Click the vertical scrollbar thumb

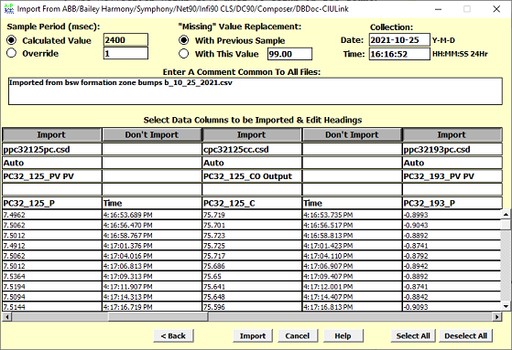506,225
